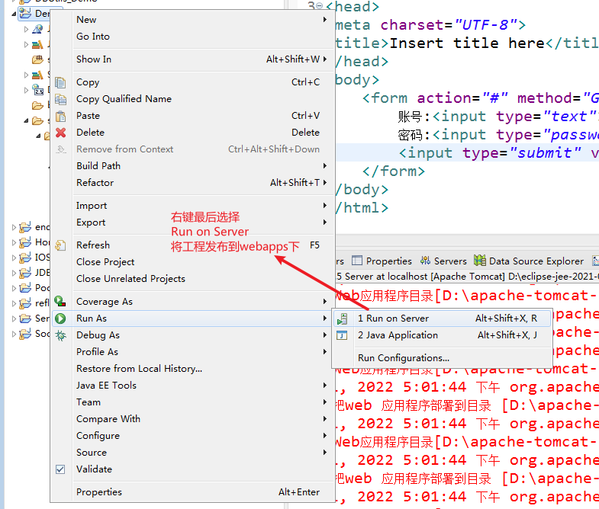The height and width of the screenshot is (509, 599).
Task: Open Team submenu
Action: 192,402
